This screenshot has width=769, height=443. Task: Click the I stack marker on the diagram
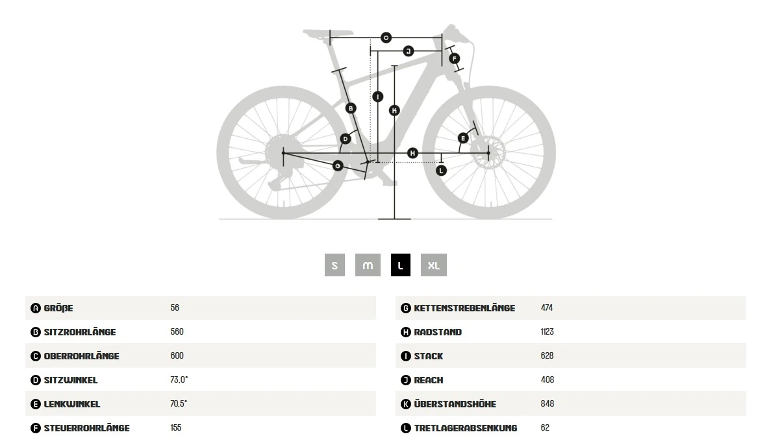pyautogui.click(x=377, y=97)
